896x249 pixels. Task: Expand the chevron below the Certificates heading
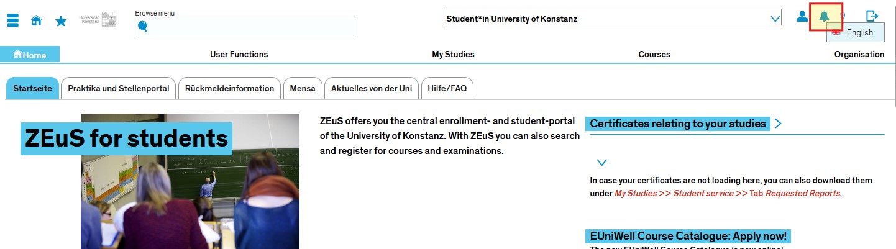(601, 163)
